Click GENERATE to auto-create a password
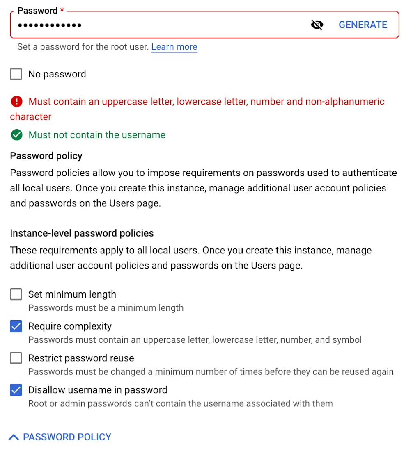The width and height of the screenshot is (413, 451). [x=363, y=25]
